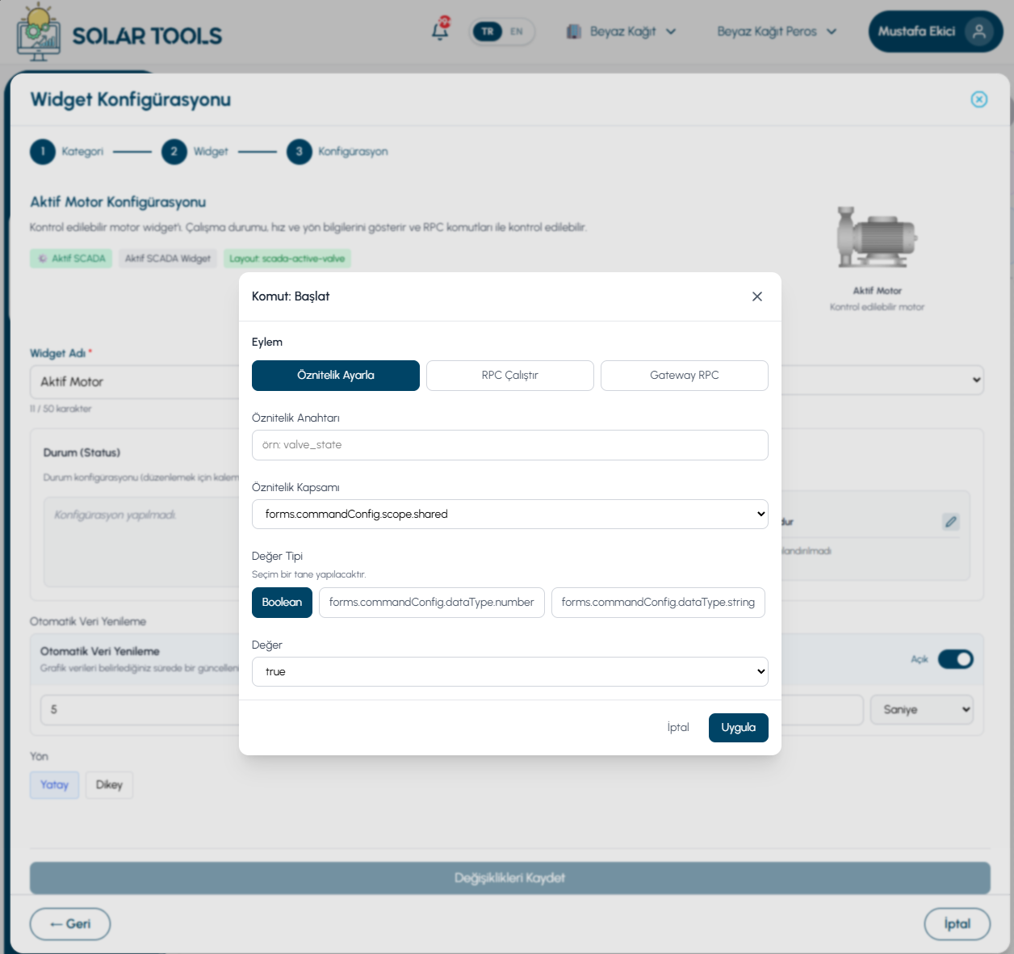Image resolution: width=1014 pixels, height=954 pixels.
Task: Click the user avatar icon beside Mustafa Ekici
Action: [978, 32]
